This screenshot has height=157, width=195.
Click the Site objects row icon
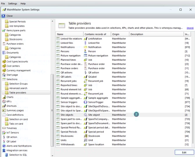[x=58, y=115]
